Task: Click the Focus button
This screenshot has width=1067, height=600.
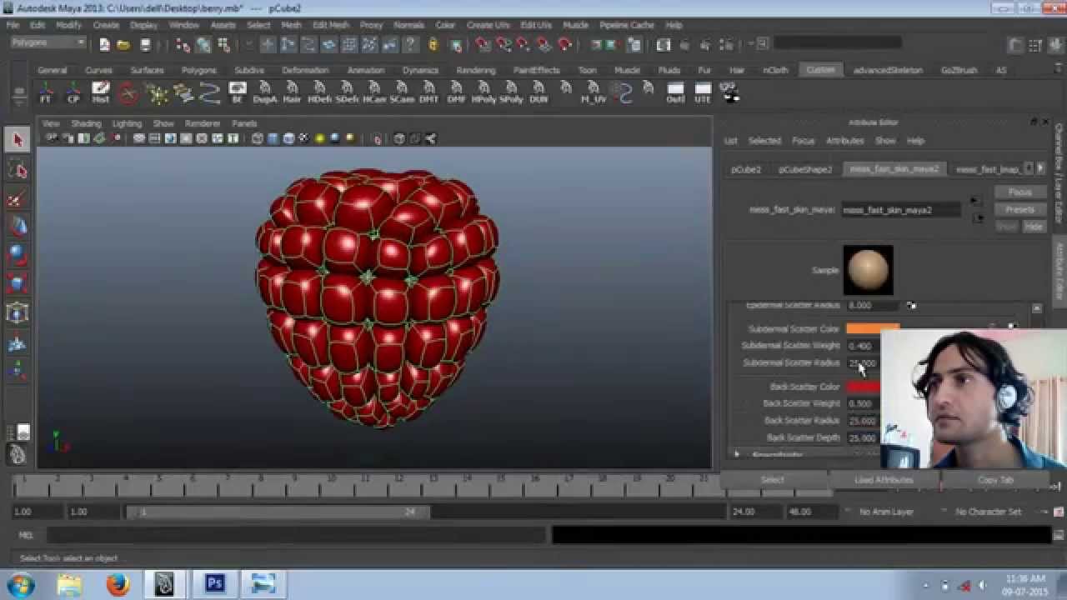Action: pos(1019,192)
